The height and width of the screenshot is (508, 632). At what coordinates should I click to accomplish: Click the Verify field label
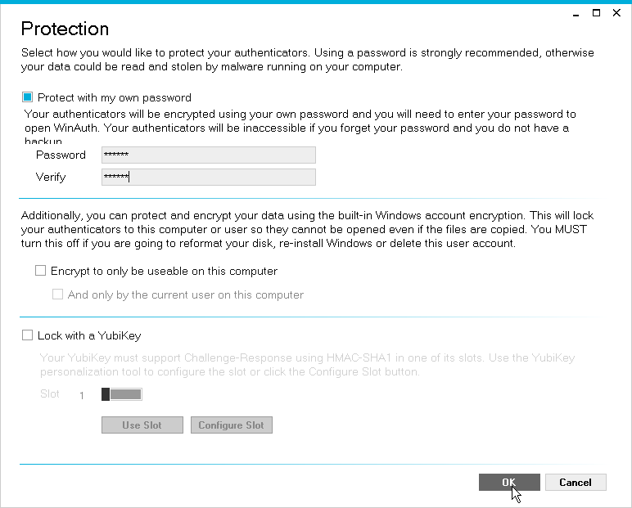[51, 178]
